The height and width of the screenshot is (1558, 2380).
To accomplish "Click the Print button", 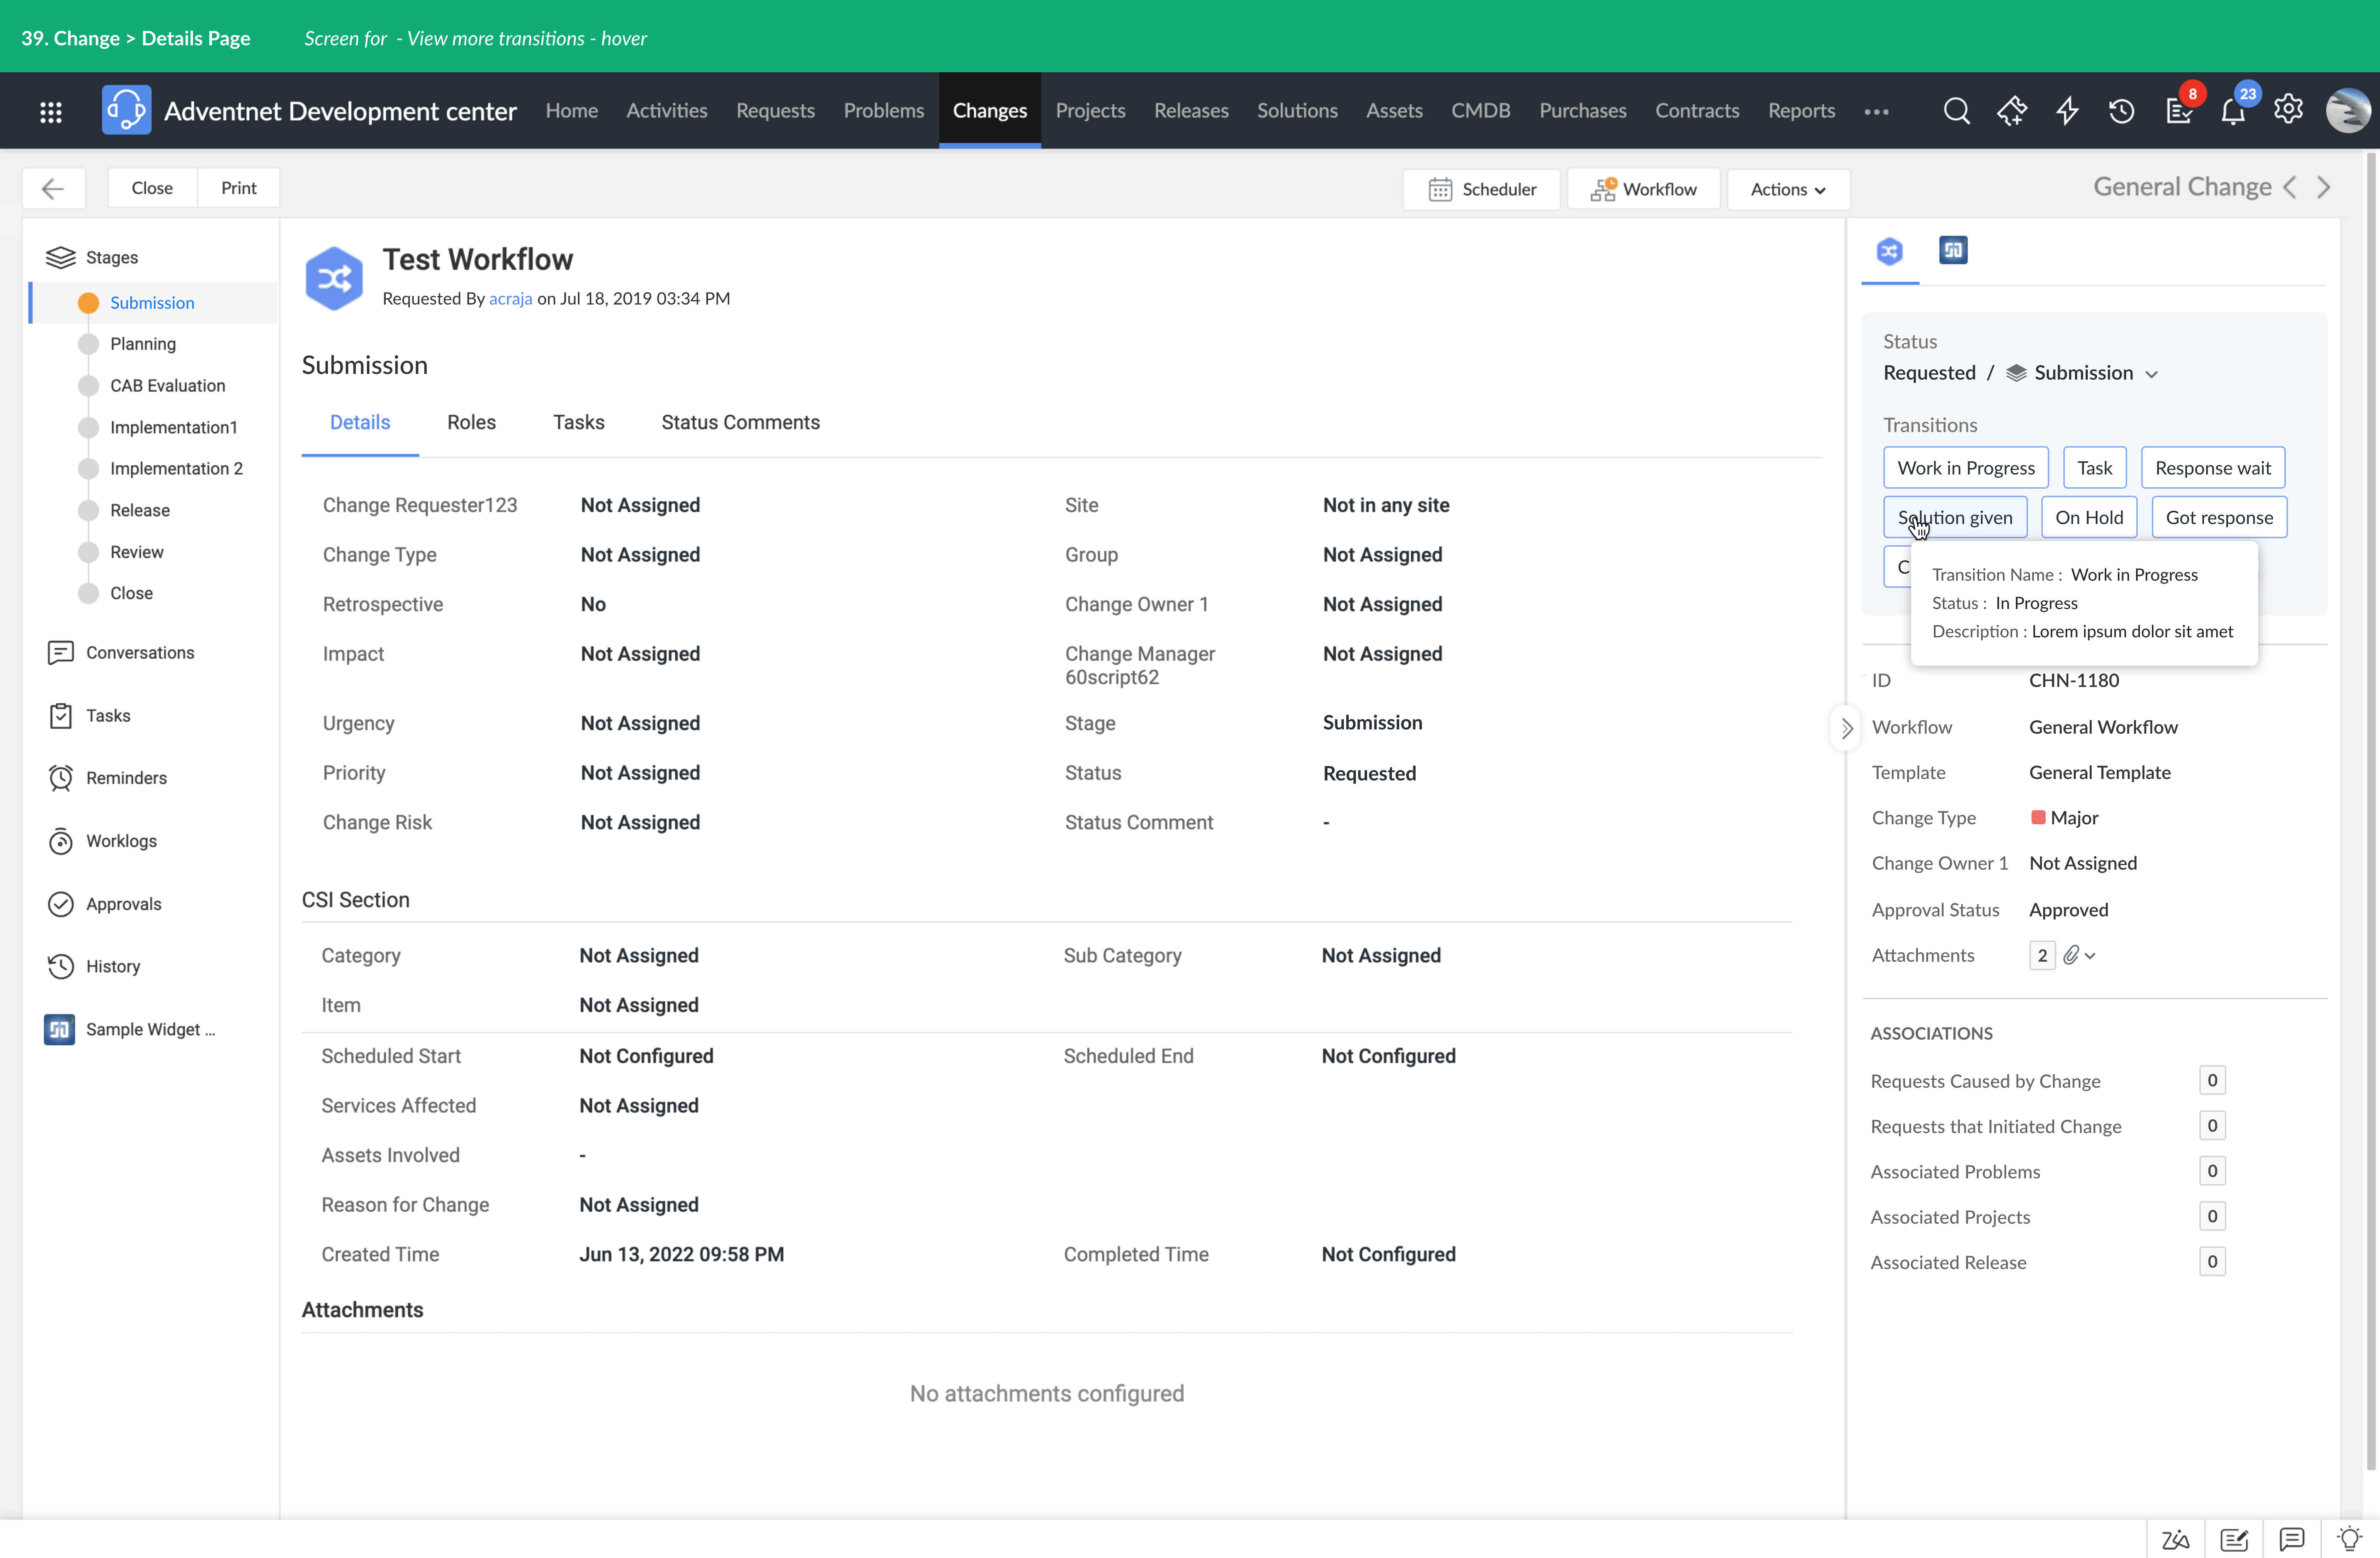I will pyautogui.click(x=239, y=188).
